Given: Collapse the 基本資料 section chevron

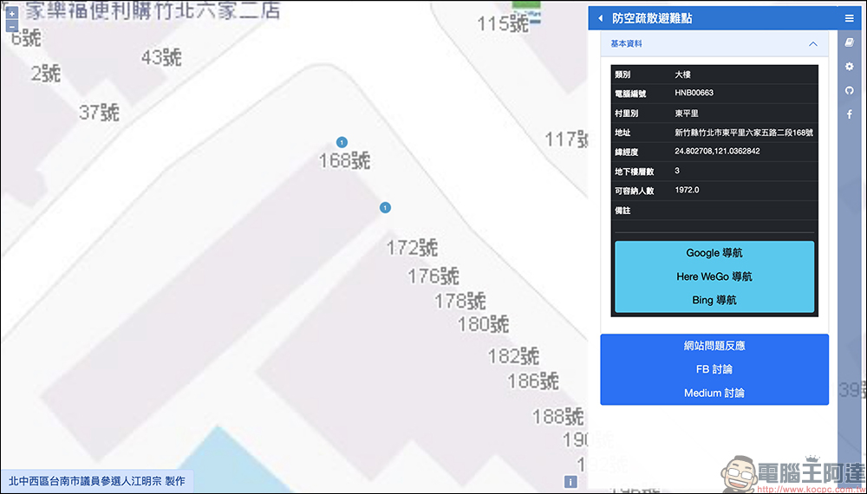Looking at the screenshot, I should pyautogui.click(x=813, y=43).
